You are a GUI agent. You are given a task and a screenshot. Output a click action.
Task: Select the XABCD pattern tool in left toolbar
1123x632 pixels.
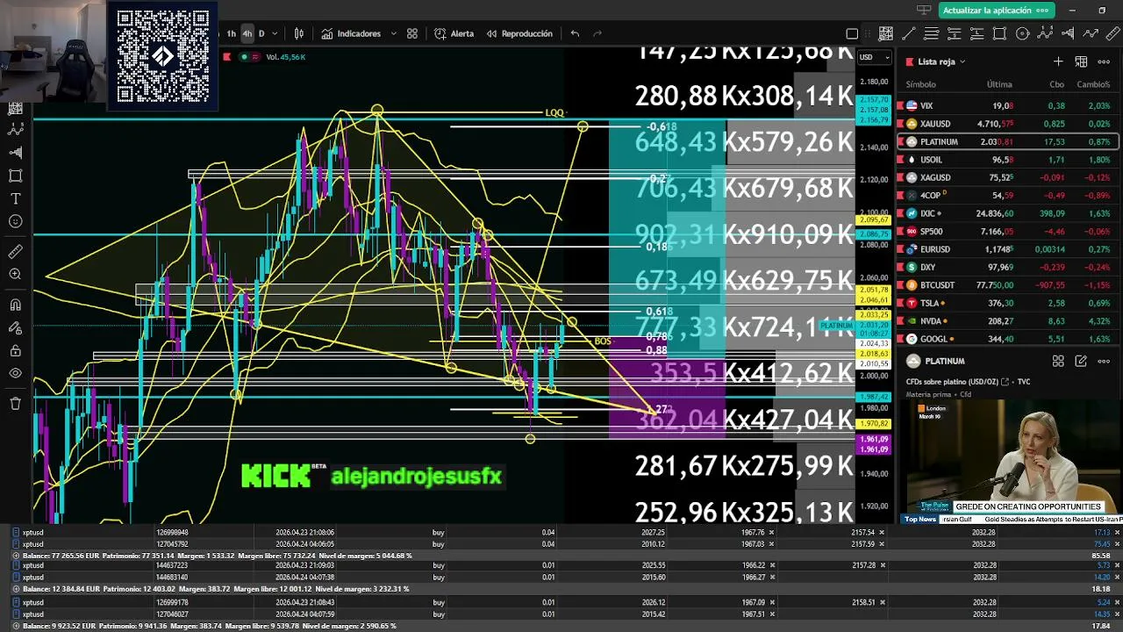(15, 130)
